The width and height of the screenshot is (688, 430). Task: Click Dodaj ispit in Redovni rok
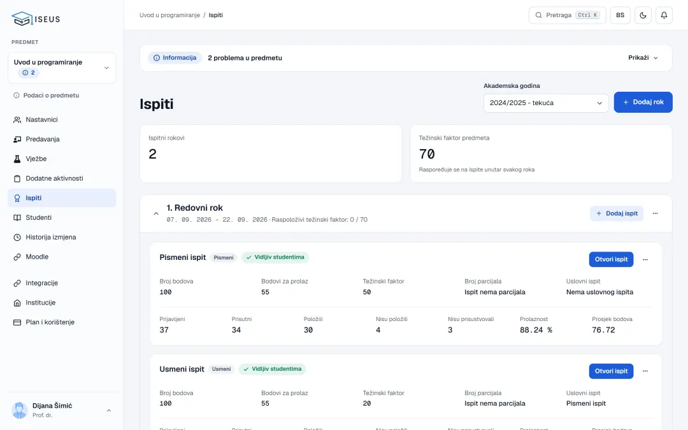[617, 213]
